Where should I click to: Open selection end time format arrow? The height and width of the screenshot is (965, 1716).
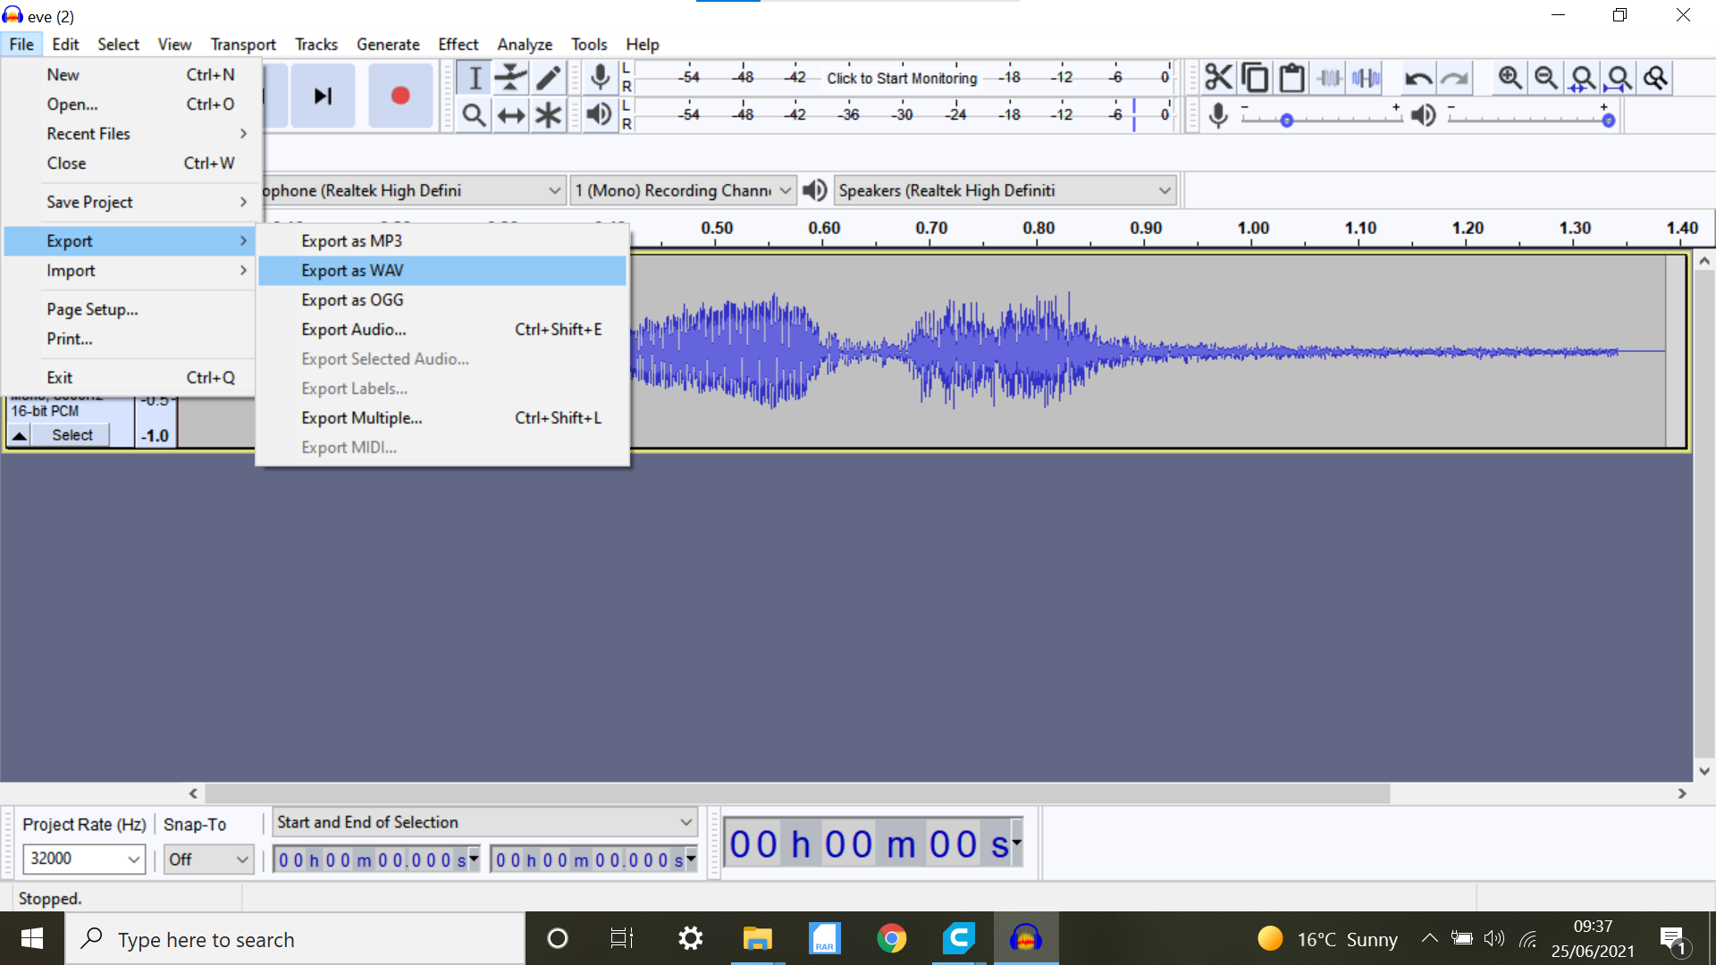click(691, 859)
